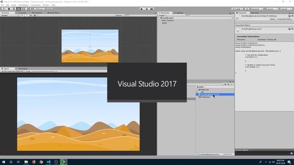Toggle Scene lighting
The image size is (294, 165).
[x=27, y=15]
